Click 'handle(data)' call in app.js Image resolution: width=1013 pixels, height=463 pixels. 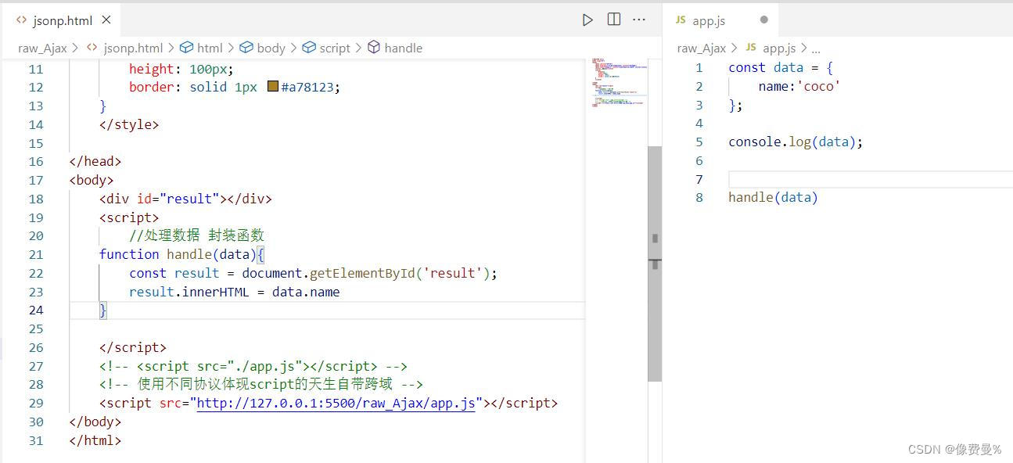point(773,197)
